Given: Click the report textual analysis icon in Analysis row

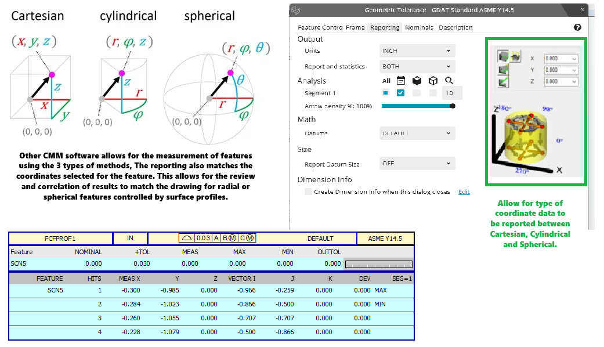Looking at the screenshot, I should 400,81.
